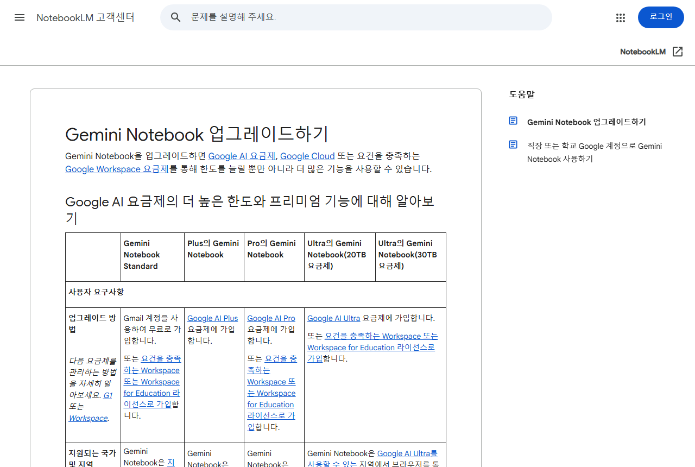Open the 'Google Workspace 요금제' link
The width and height of the screenshot is (695, 467).
(x=117, y=169)
